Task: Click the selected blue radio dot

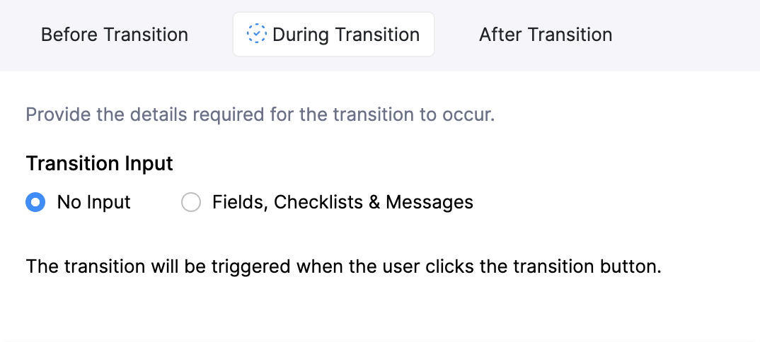Action: point(35,203)
